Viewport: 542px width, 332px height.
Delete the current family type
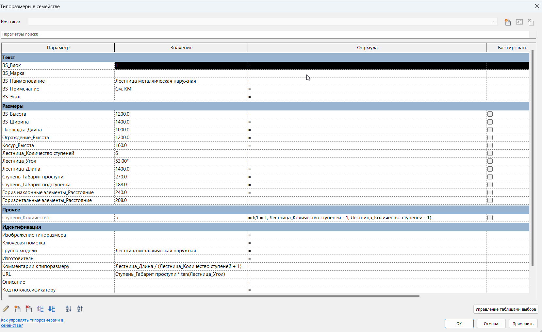[x=531, y=22]
